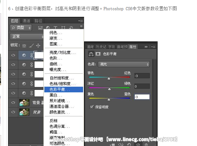Image resolution: width=197 pixels, height=146 pixels.
Task: Click the magenta-green value field showing 0
Action: click(142, 86)
